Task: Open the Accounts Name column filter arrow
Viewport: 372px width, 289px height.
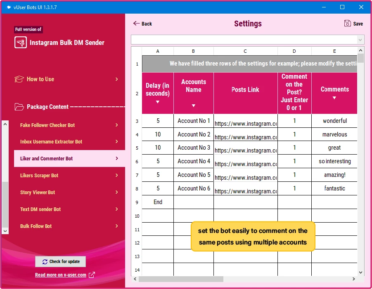Action: (x=194, y=106)
